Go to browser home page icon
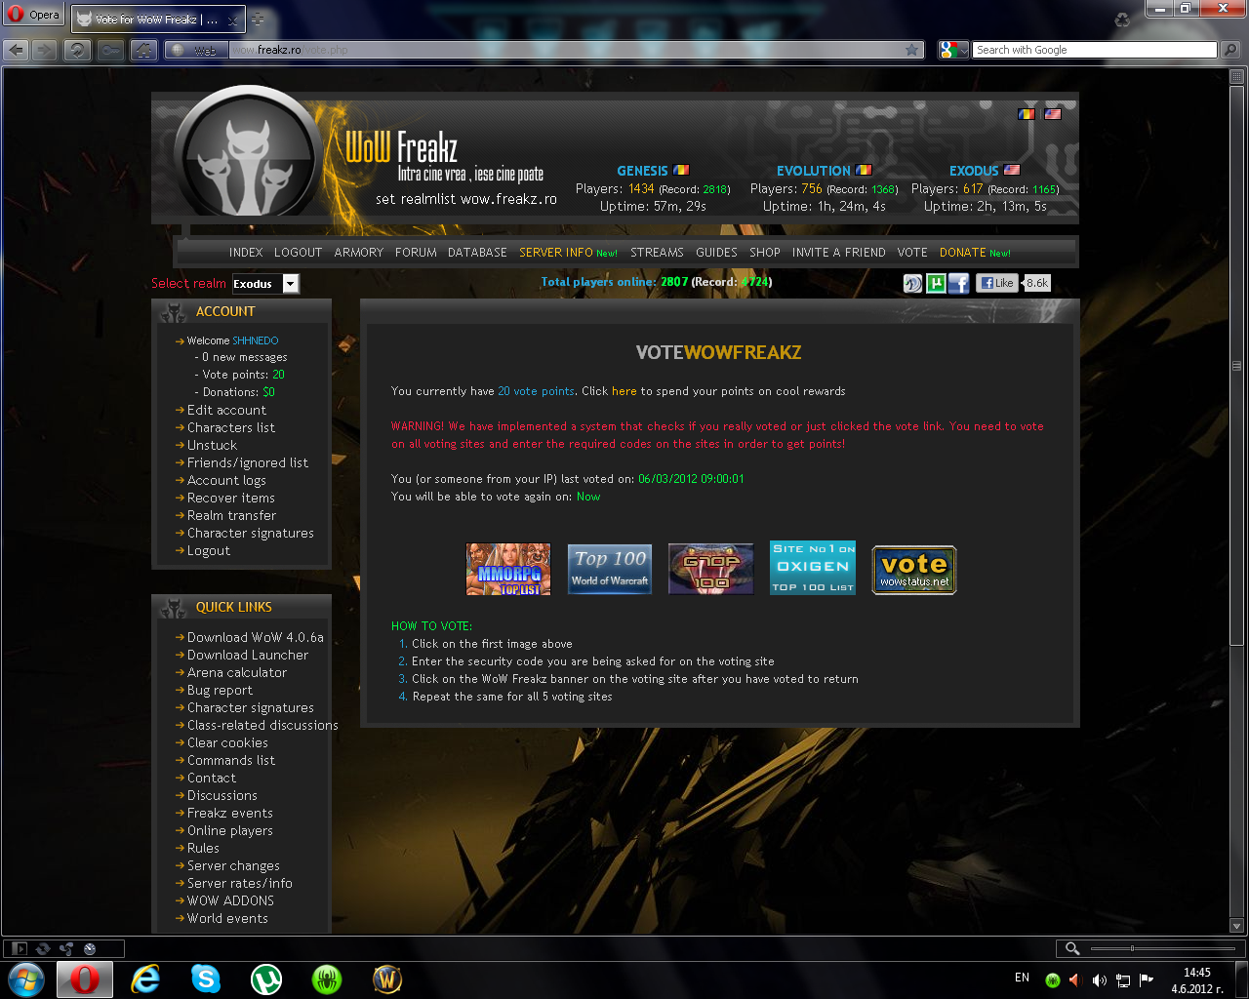Screen dimensions: 1249x999 click(143, 50)
